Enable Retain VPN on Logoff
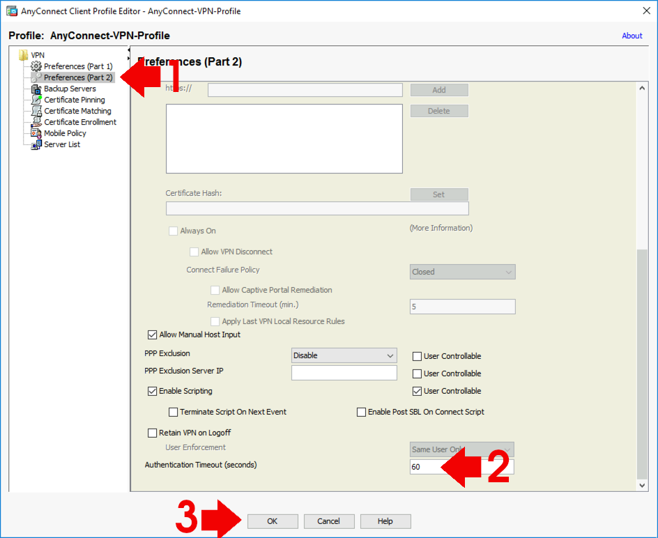 pyautogui.click(x=153, y=433)
